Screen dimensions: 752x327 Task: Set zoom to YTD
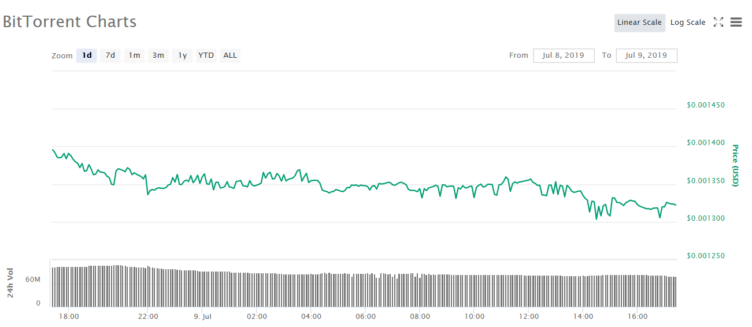point(206,55)
